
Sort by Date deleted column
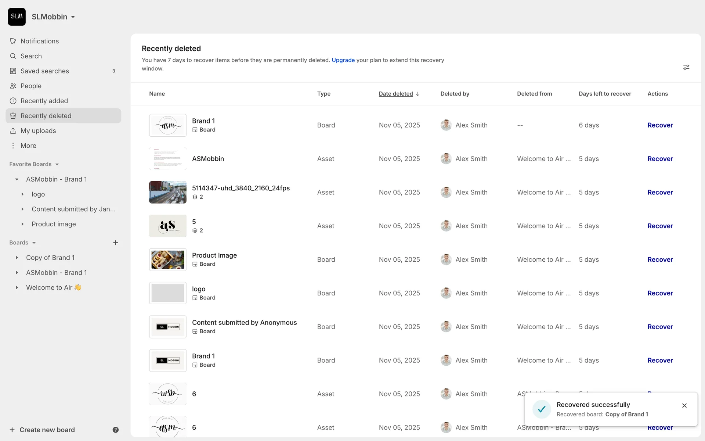[396, 94]
